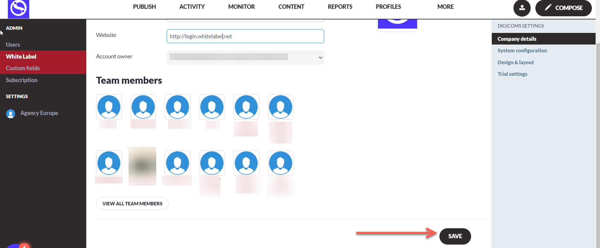Viewport: 600px width, 248px height.
Task: Select the last avatar in top row
Action: tap(280, 107)
